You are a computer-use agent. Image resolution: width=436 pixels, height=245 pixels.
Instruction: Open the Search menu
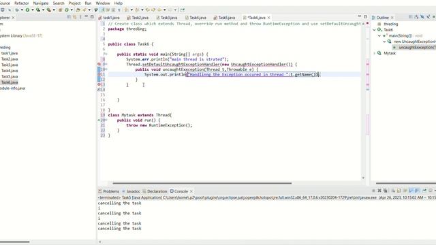(x=59, y=3)
